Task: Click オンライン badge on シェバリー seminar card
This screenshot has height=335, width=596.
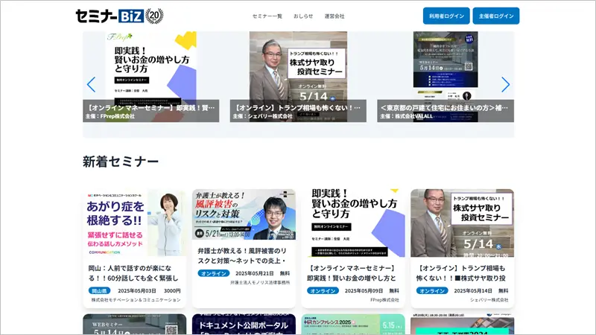Action: point(432,290)
